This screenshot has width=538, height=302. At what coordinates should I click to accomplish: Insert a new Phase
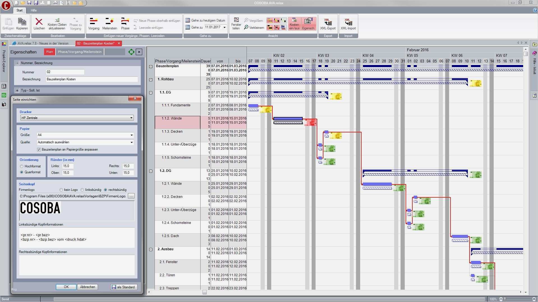pyautogui.click(x=125, y=24)
